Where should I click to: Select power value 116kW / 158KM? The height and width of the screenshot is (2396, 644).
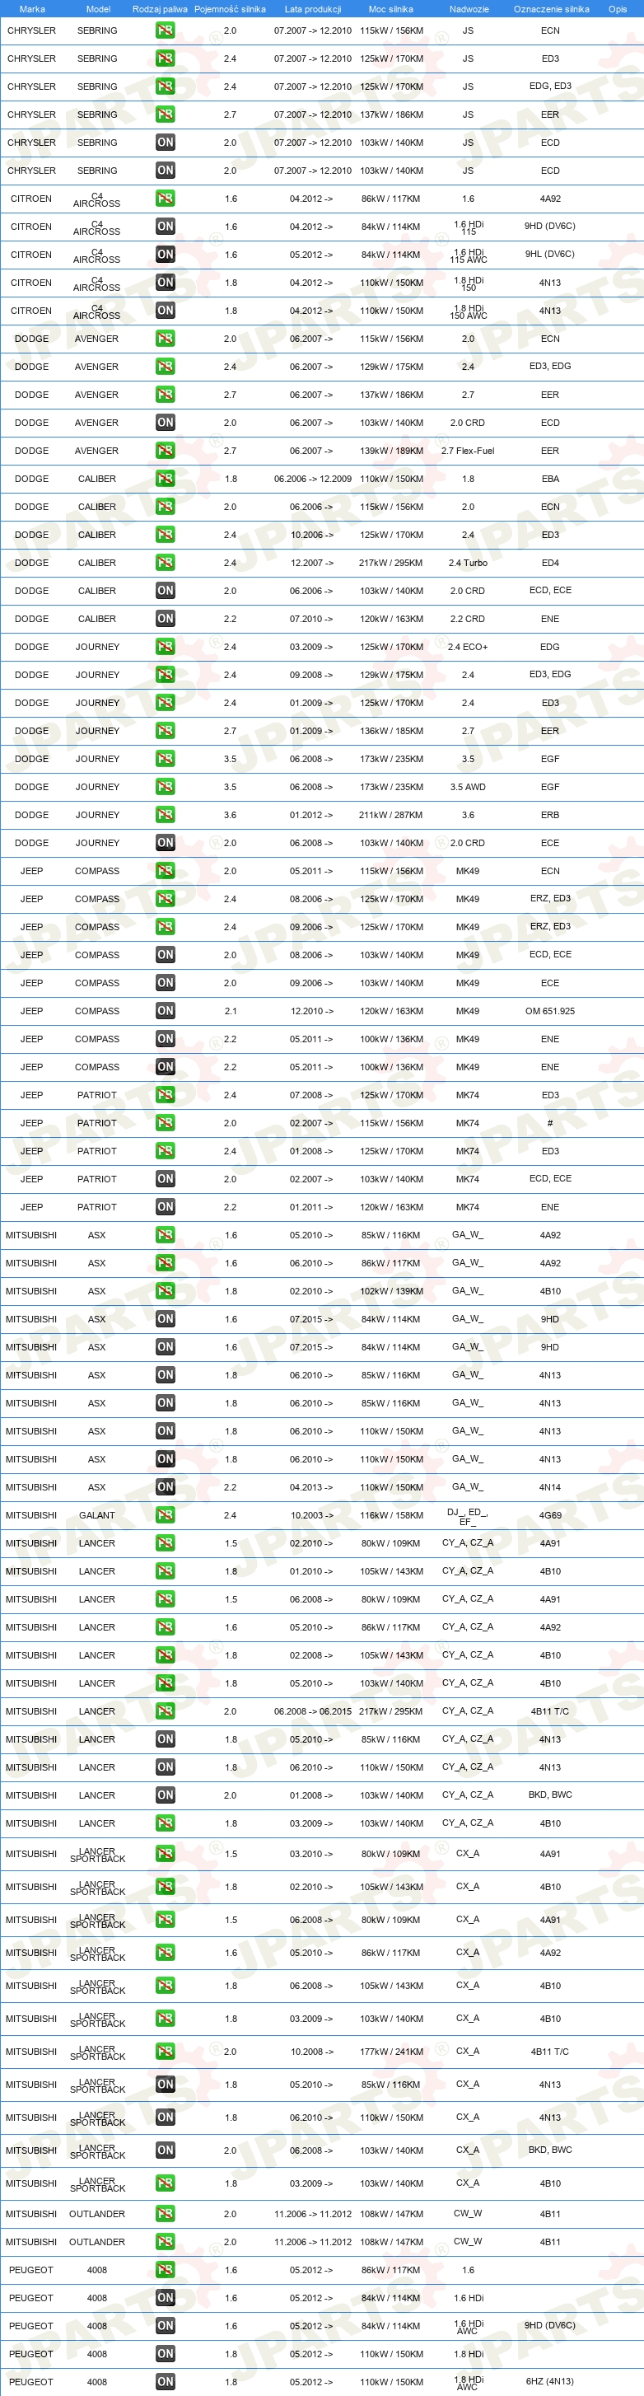[x=391, y=1515]
